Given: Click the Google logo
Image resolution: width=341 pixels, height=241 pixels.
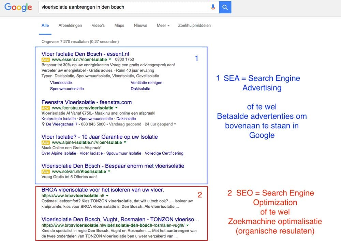Looking at the screenshot, I should 18,7.
